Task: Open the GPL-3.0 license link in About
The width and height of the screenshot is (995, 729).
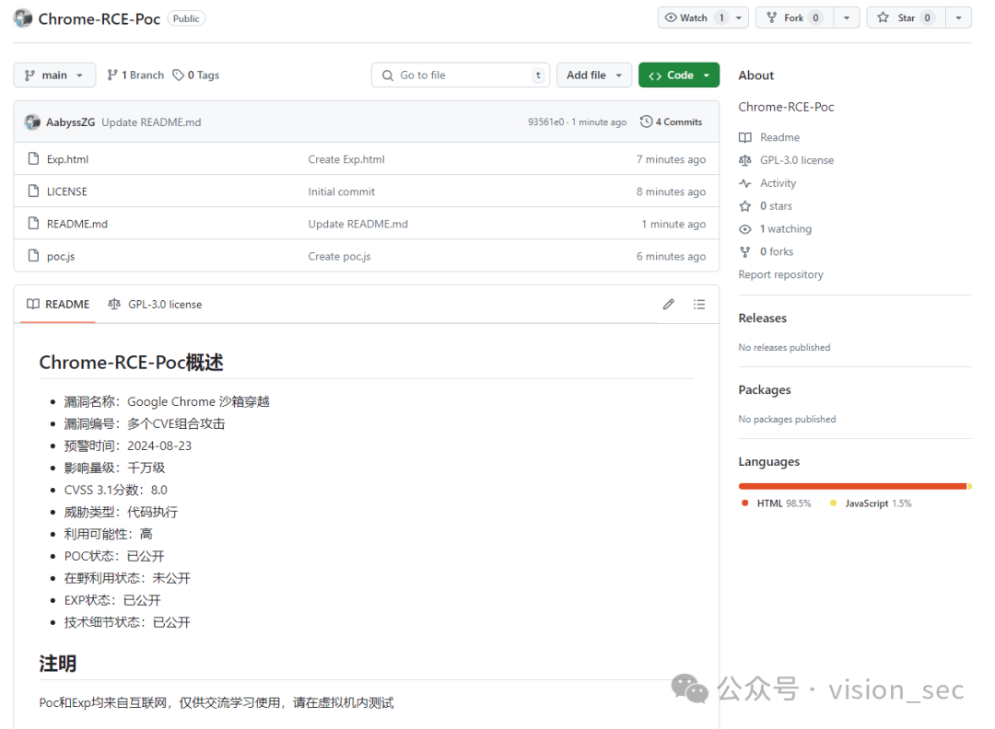Action: 797,160
